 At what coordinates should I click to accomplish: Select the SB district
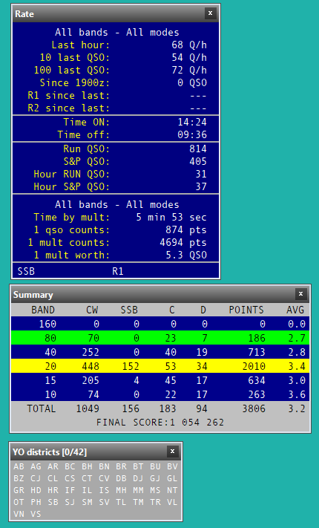(53, 502)
